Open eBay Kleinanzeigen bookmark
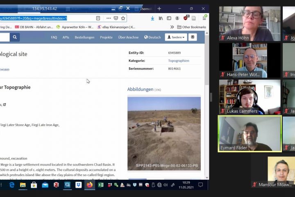295x197 pixels. click(116, 27)
